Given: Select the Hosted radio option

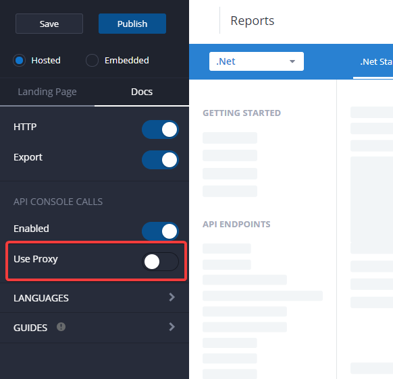Looking at the screenshot, I should pos(20,60).
